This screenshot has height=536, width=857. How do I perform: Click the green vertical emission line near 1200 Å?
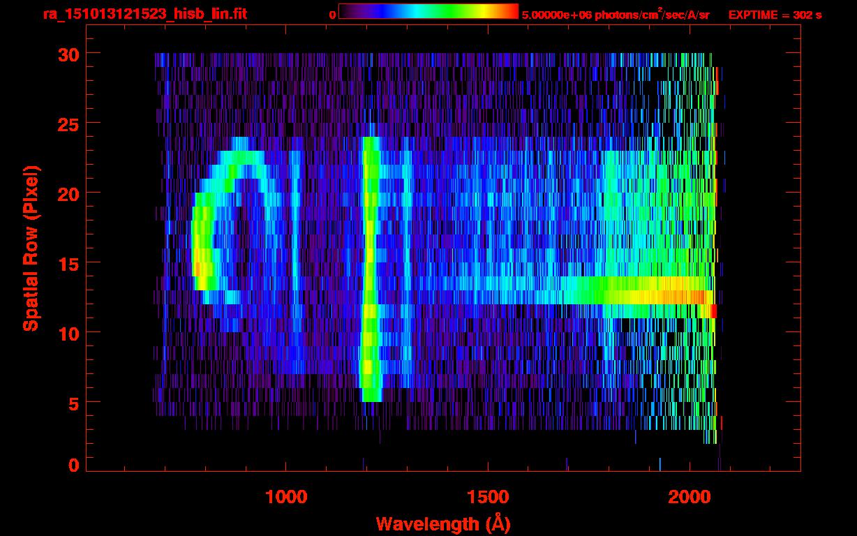[x=371, y=269]
